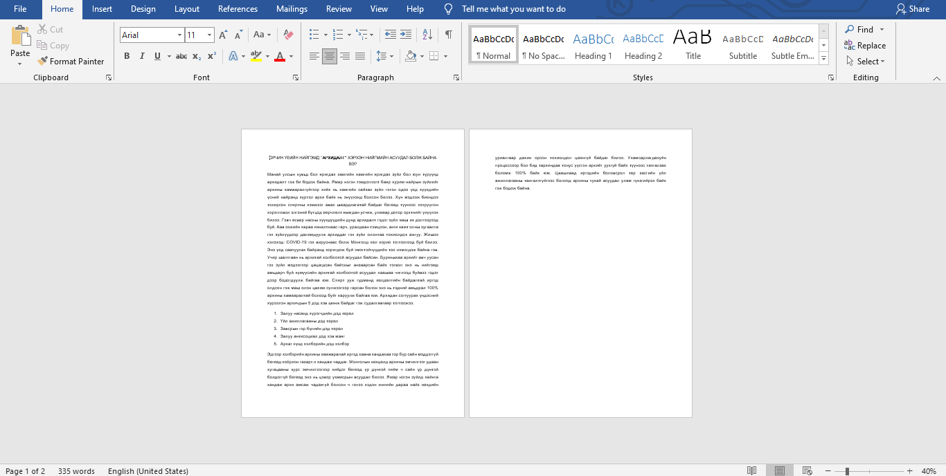The height and width of the screenshot is (476, 946).
Task: Click the Clear All Formatting icon
Action: [x=289, y=35]
